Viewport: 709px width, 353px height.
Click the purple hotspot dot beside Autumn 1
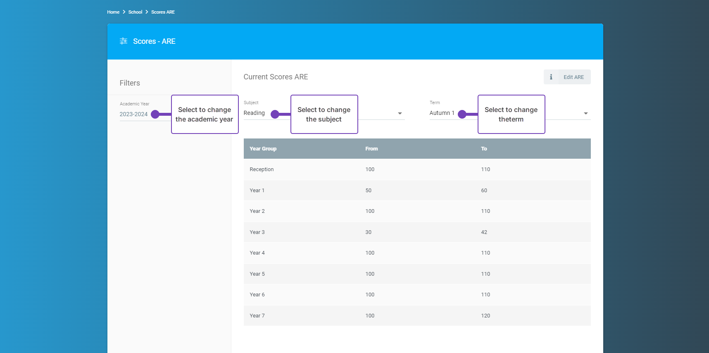(x=462, y=114)
